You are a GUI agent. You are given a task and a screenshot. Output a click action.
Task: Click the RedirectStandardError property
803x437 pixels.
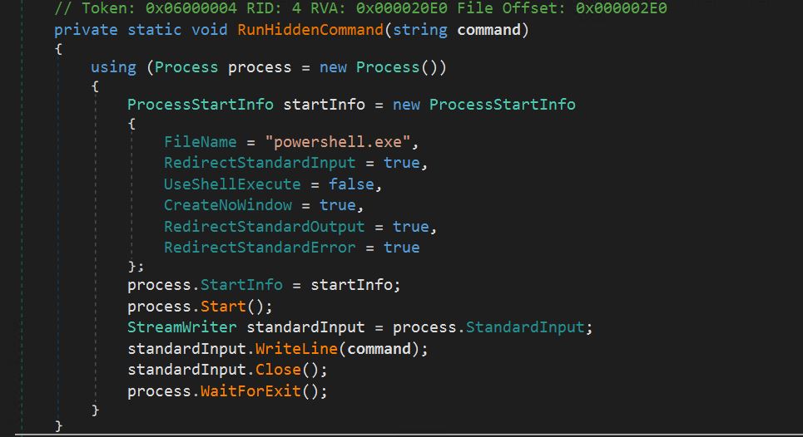point(260,248)
